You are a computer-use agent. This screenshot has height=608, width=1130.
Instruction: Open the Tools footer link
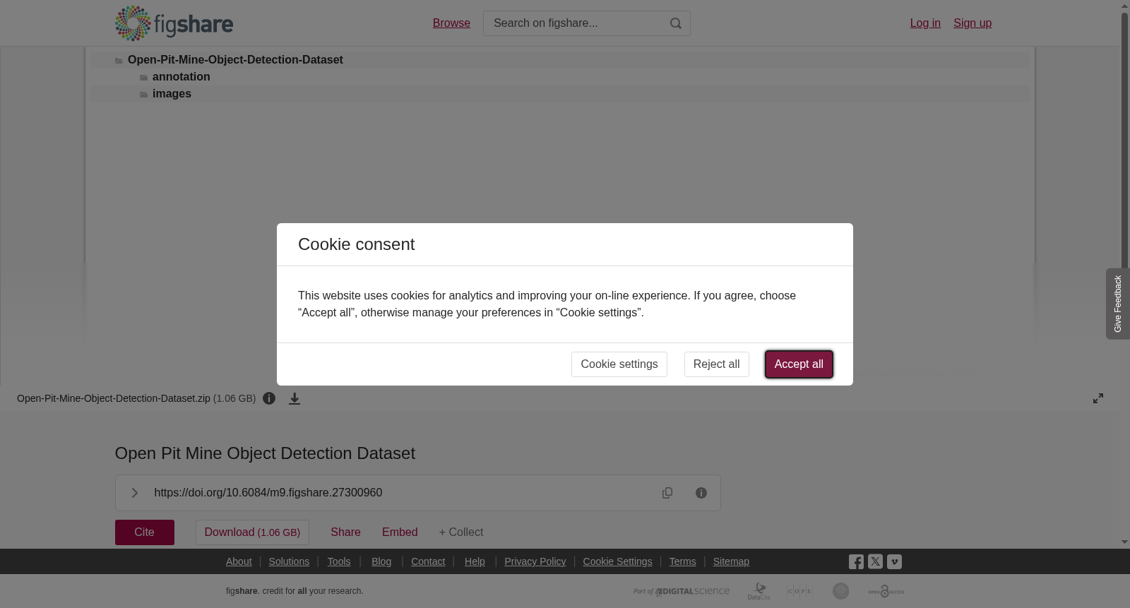[x=339, y=561]
